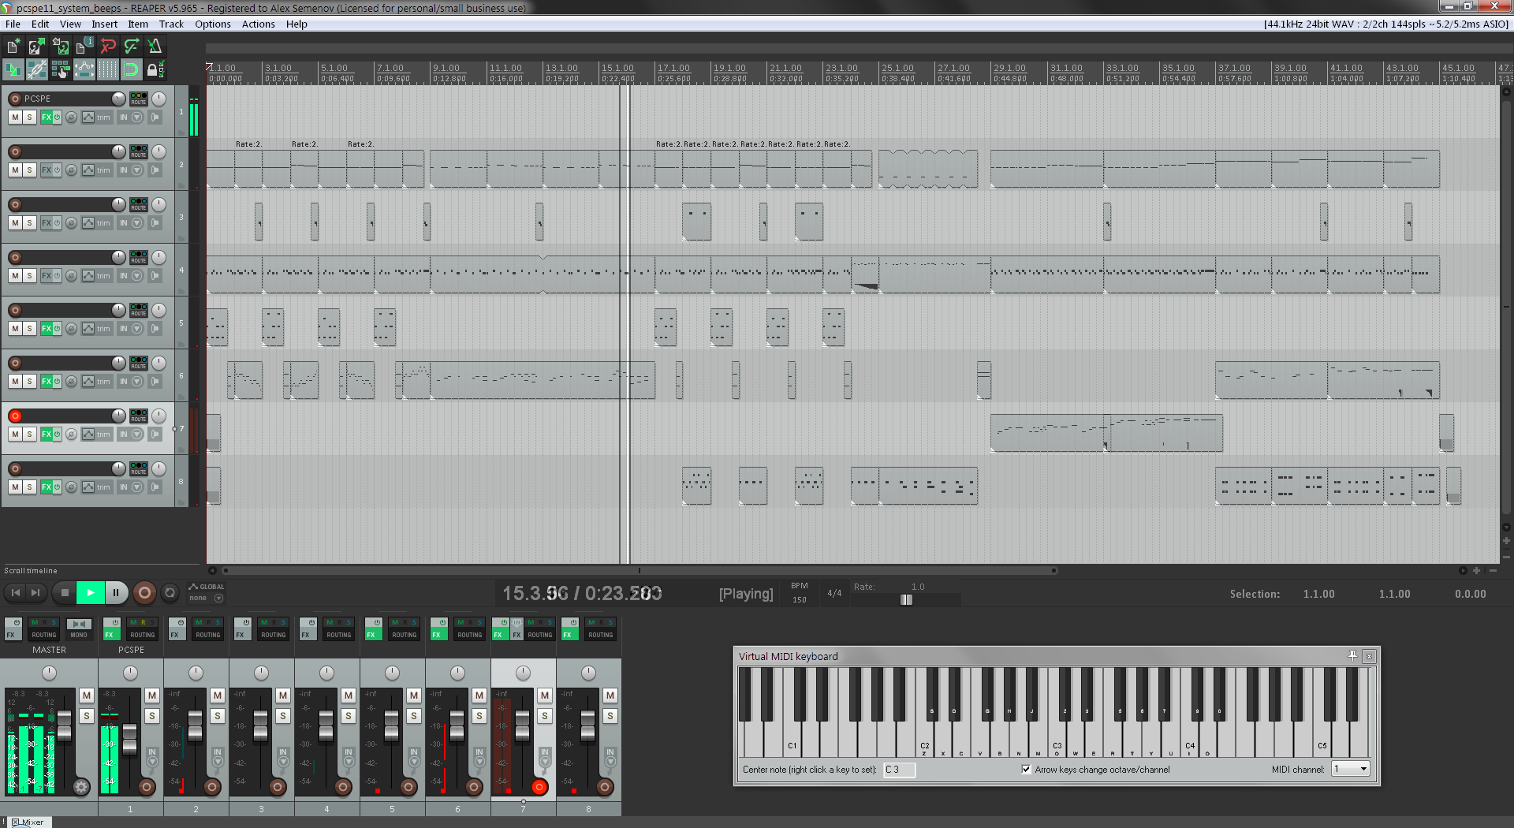Toggle phase invert on PCSPE track
1514x828 pixels.
pos(71,117)
